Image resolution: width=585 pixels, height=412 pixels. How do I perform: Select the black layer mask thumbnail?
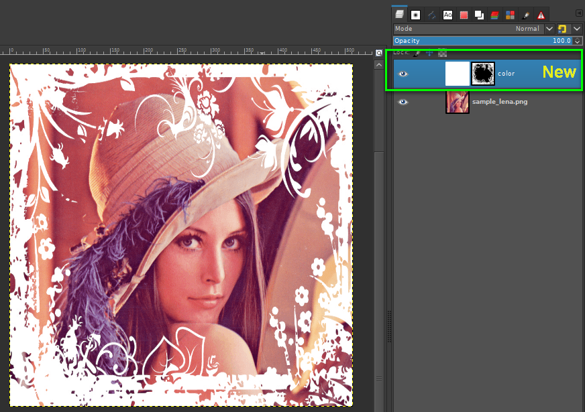483,74
